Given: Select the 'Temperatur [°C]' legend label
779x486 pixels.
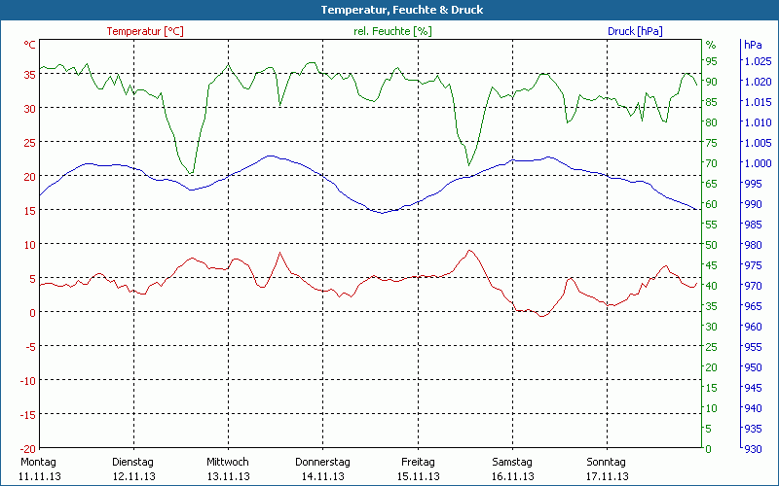Looking at the screenshot, I should [x=145, y=31].
